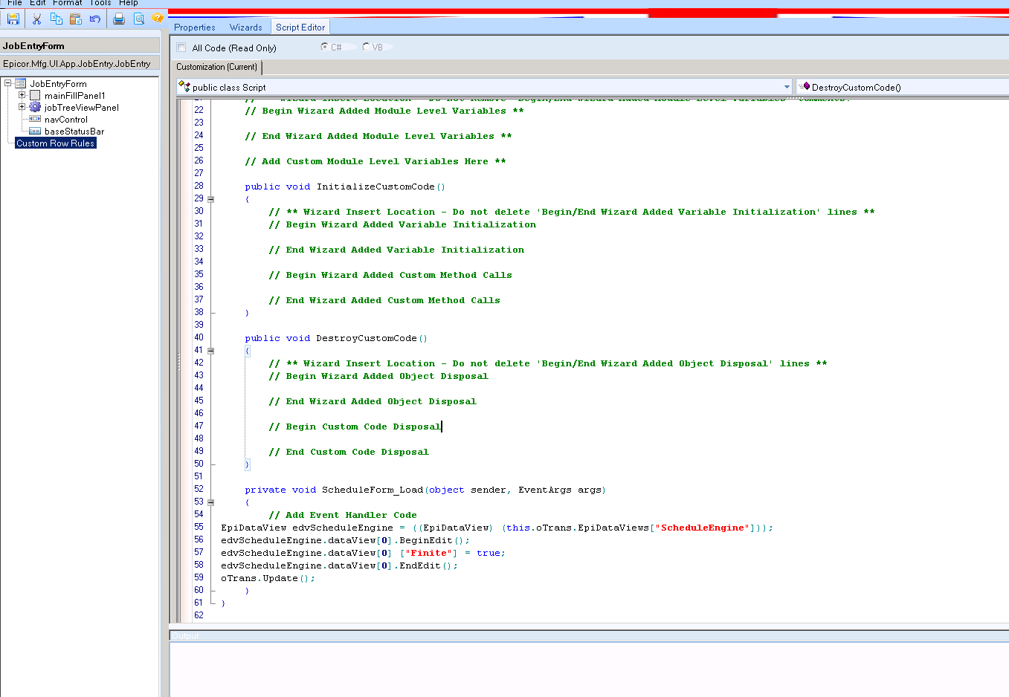Click the Cut scissors icon
This screenshot has width=1009, height=697.
36,19
